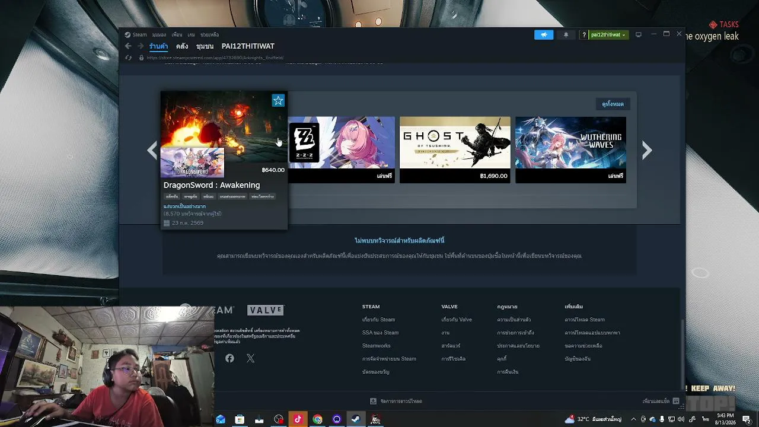
Task: Open the pirate game icon on taskbar
Action: pyautogui.click(x=375, y=419)
